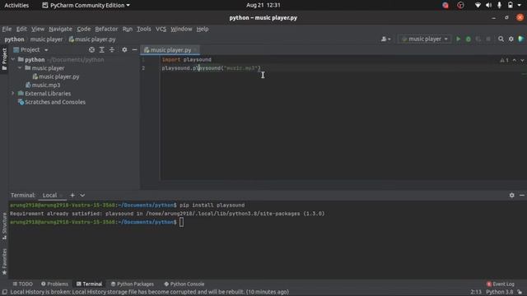Expand External Libraries node
Screen dimensions: 527x296
[13, 93]
